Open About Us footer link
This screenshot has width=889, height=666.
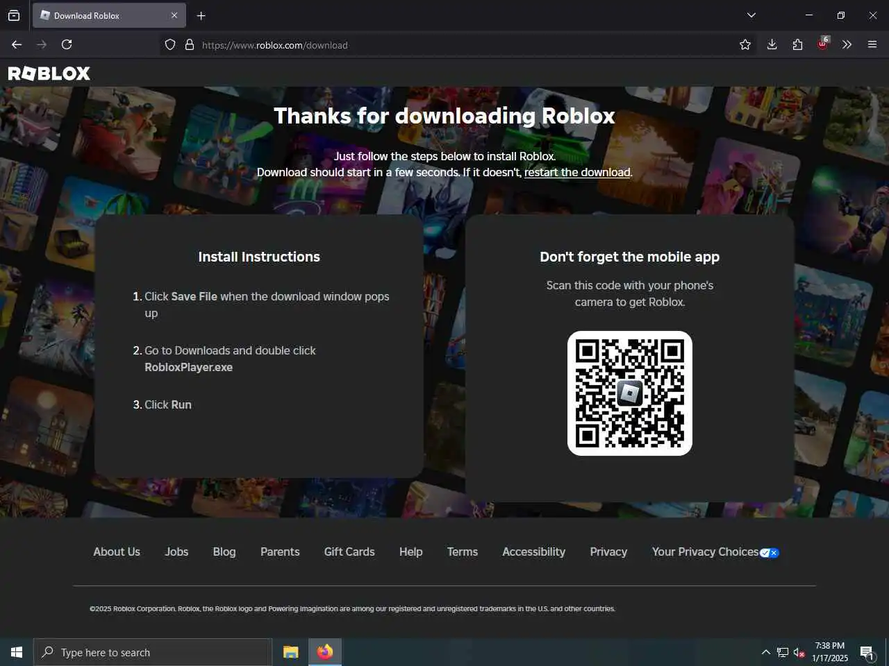pos(117,552)
